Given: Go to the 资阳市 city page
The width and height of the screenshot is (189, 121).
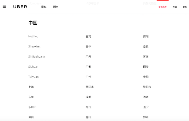Looking at the screenshot, I should pyautogui.click(x=147, y=87).
